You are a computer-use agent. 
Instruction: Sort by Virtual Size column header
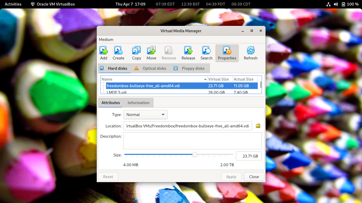tap(220, 79)
